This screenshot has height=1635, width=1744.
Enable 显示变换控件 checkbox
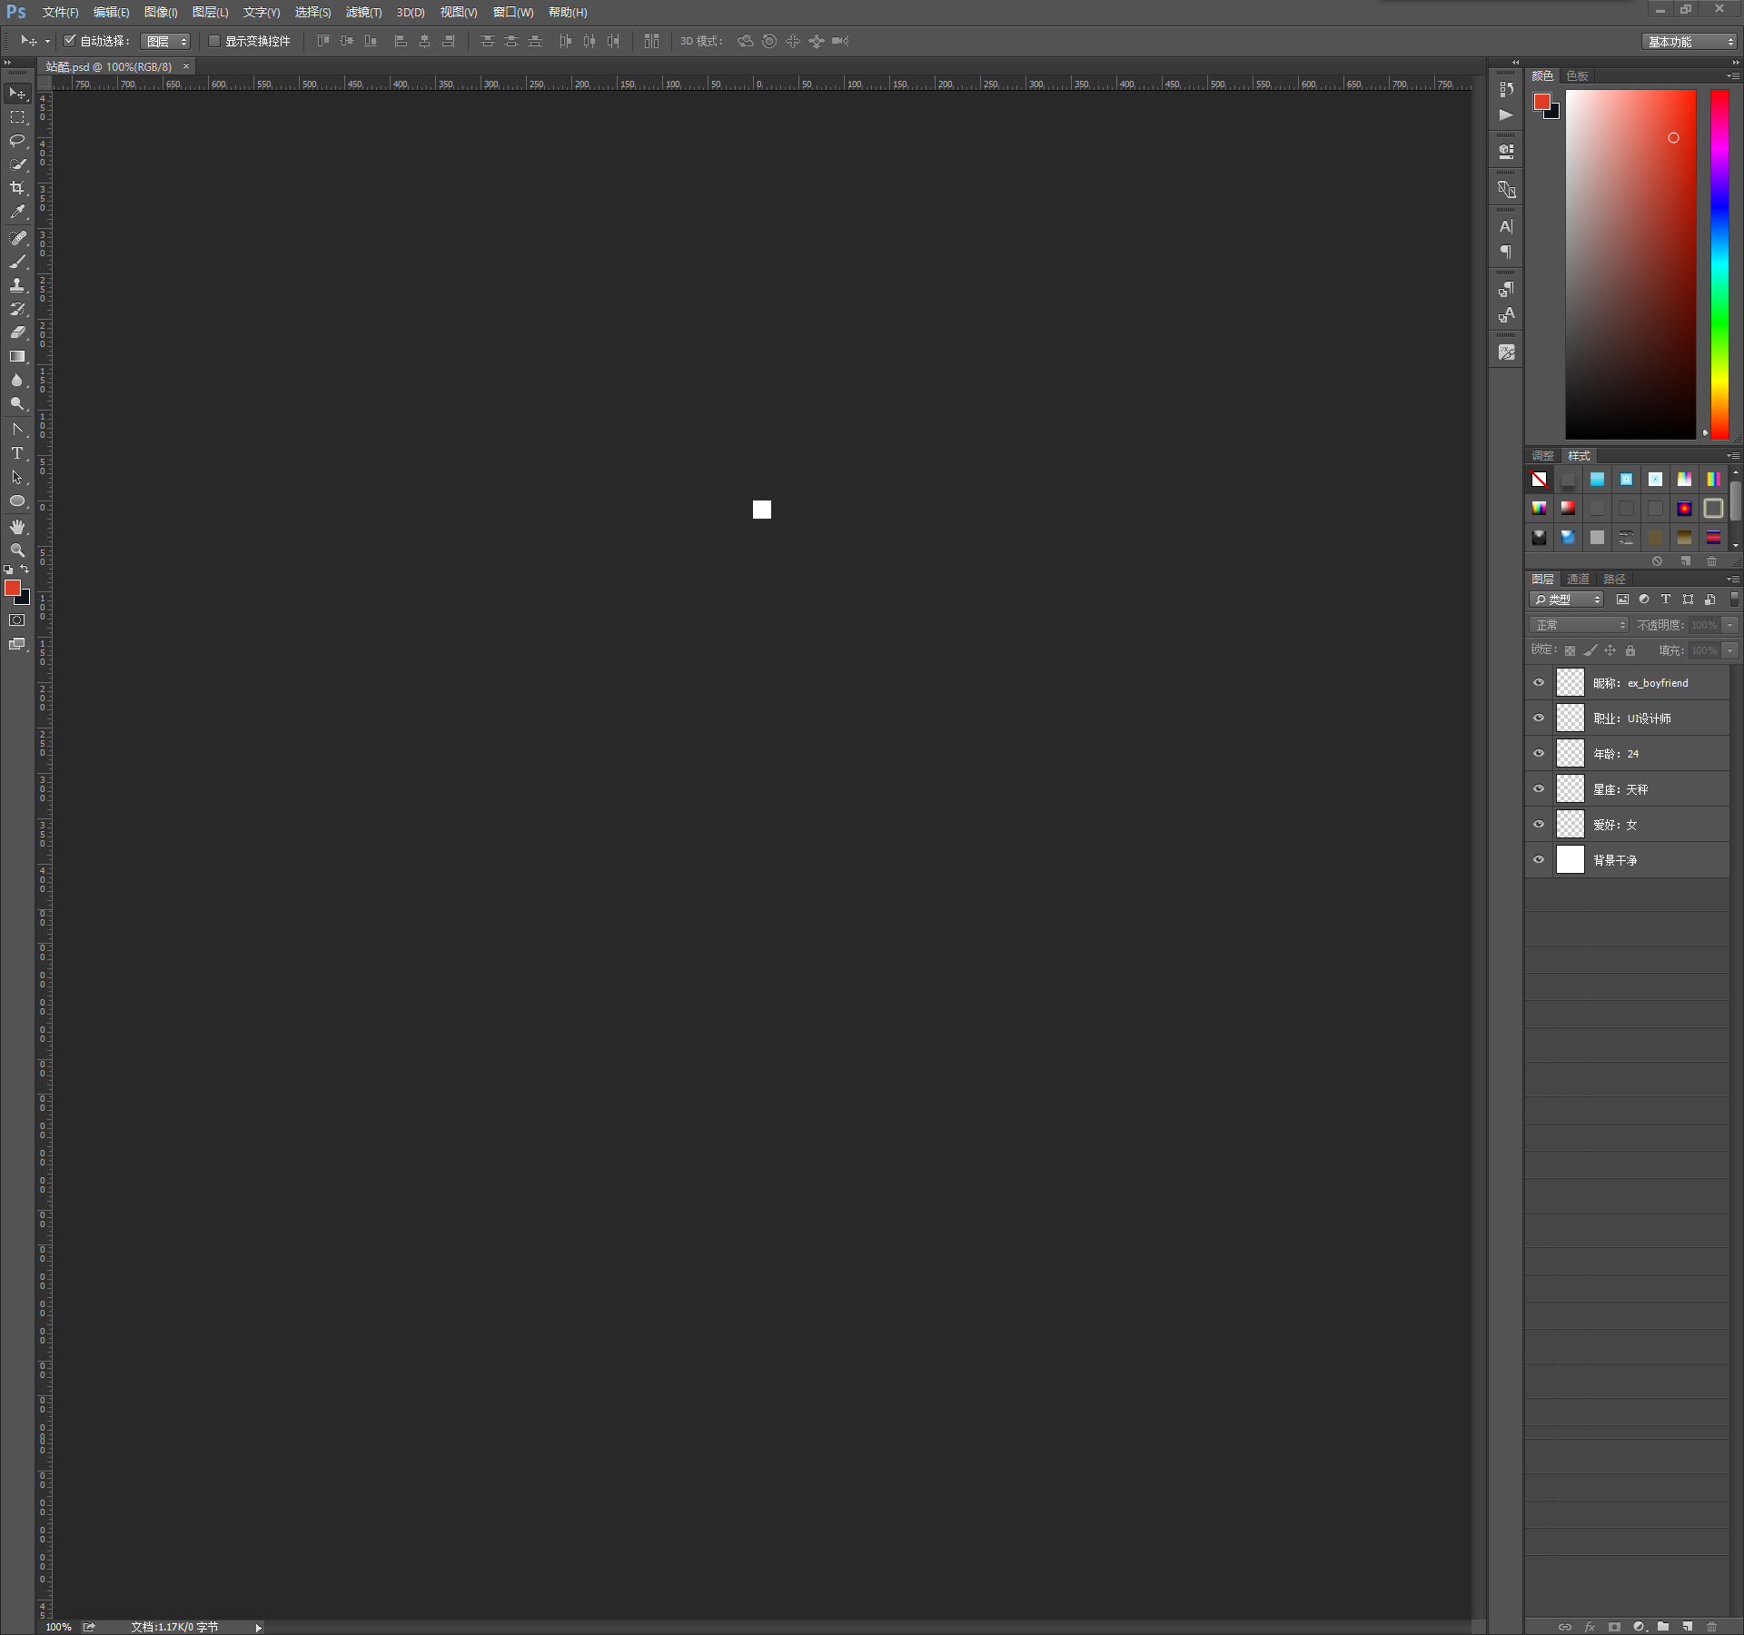tap(214, 41)
